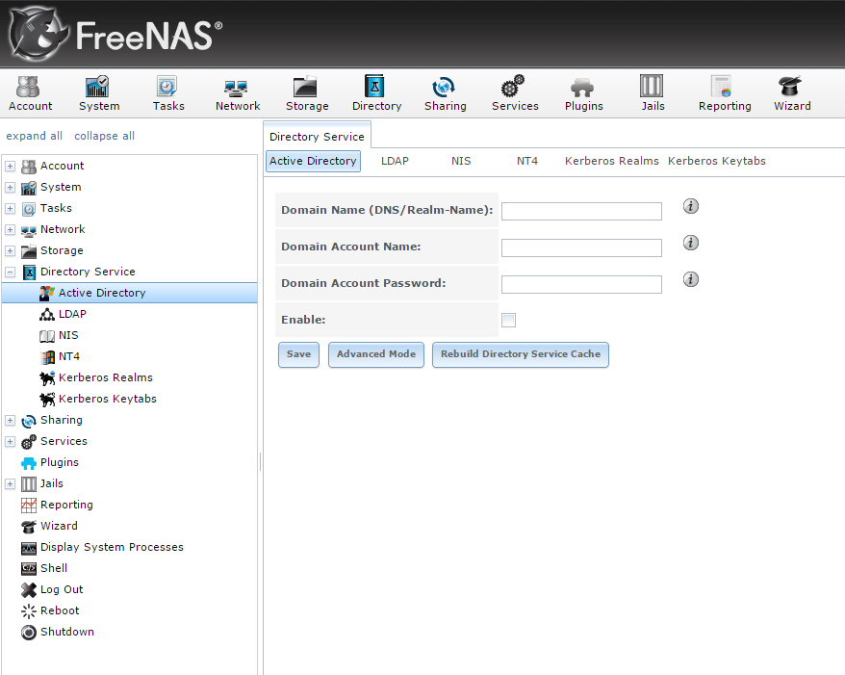Switch to the Kerberos Keytabs sub-tab
This screenshot has height=675, width=845.
[717, 161]
